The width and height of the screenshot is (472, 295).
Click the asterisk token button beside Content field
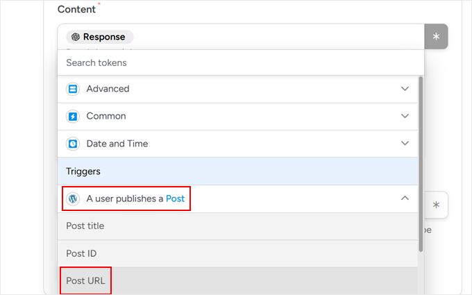pos(436,37)
